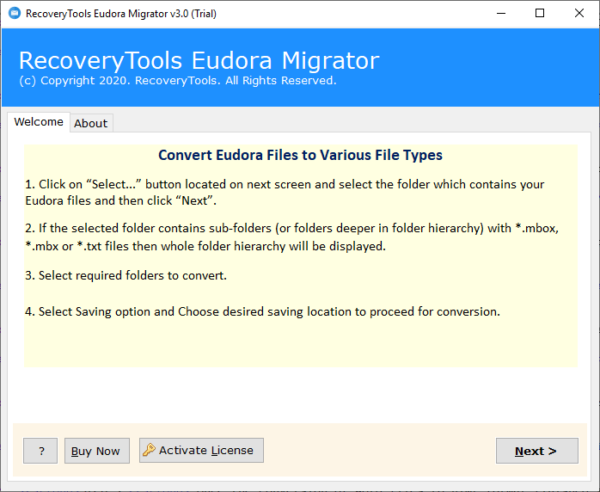Maximize the Eudora Migrator window
Image resolution: width=600 pixels, height=492 pixels.
[x=540, y=14]
